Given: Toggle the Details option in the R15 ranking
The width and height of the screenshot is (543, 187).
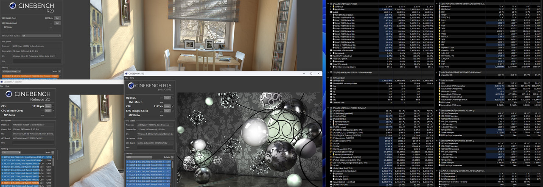Looking at the screenshot, I should pos(172,156).
